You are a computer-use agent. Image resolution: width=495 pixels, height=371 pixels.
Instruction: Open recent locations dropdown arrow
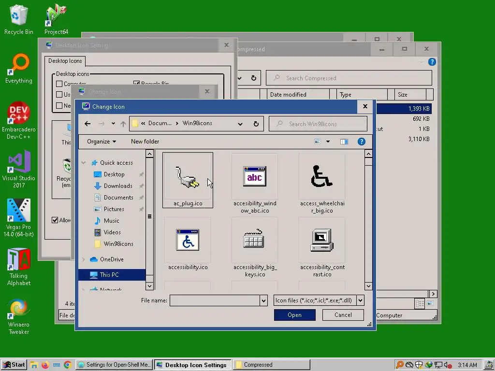(113, 124)
